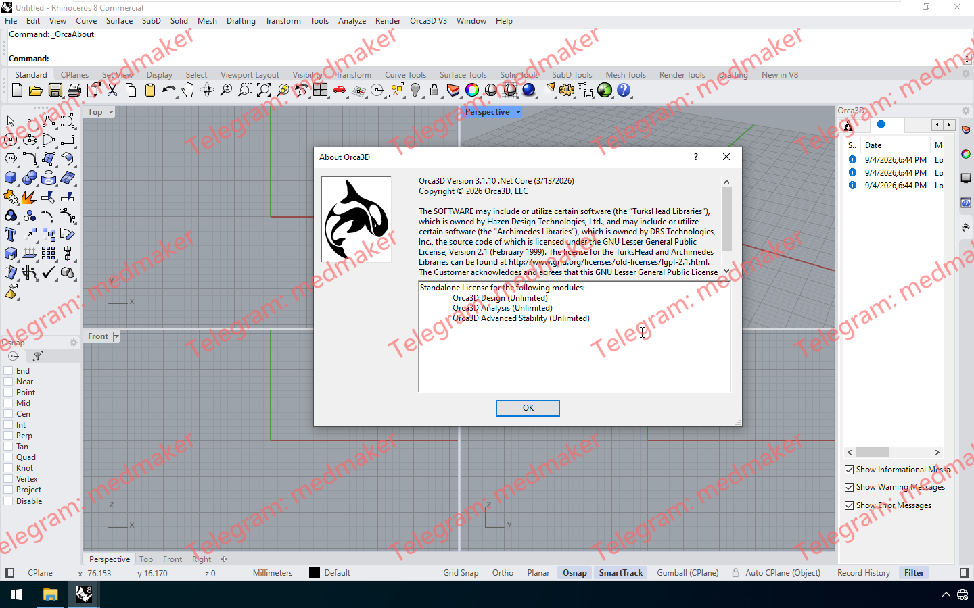Screen dimensions: 974x608
Task: Toggle SmartTrack in status bar
Action: [x=621, y=573]
